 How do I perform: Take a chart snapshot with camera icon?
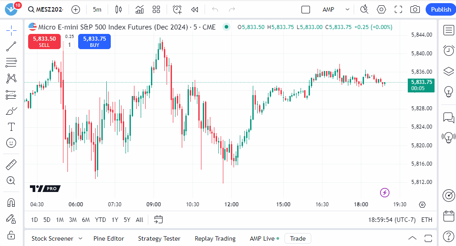(415, 9)
